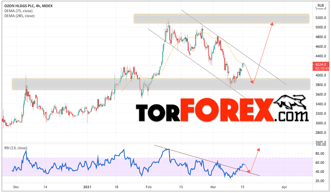This screenshot has width=331, height=193.
Task: Click the RUB currency button
Action: [321, 6]
